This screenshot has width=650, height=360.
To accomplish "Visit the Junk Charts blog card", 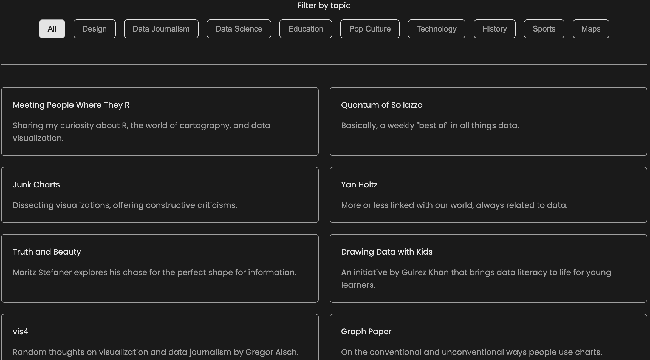I will (x=160, y=195).
